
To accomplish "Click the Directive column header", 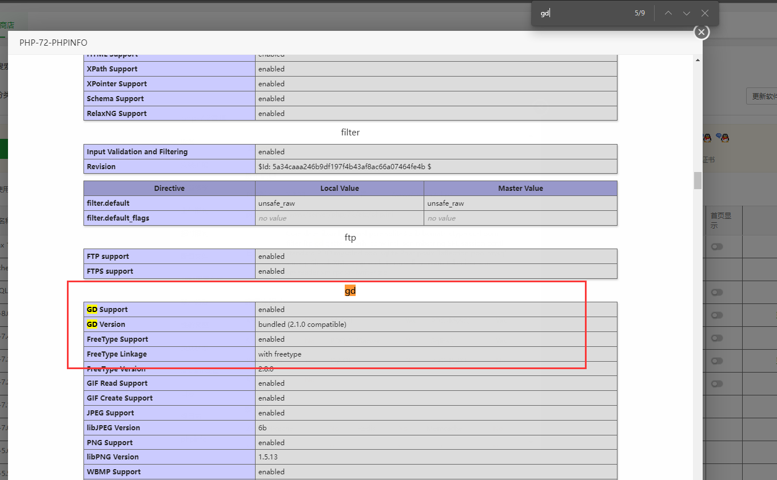I will pyautogui.click(x=169, y=188).
